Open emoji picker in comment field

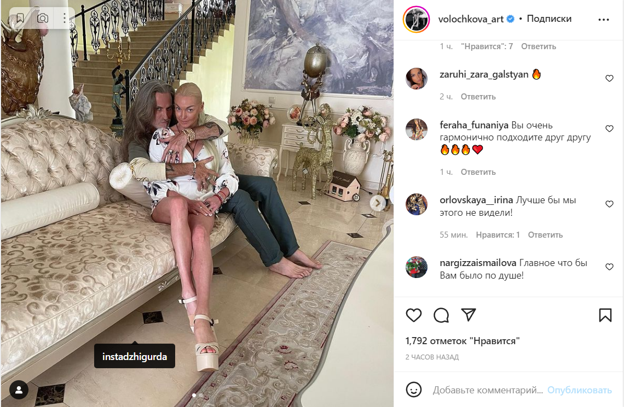(x=413, y=390)
